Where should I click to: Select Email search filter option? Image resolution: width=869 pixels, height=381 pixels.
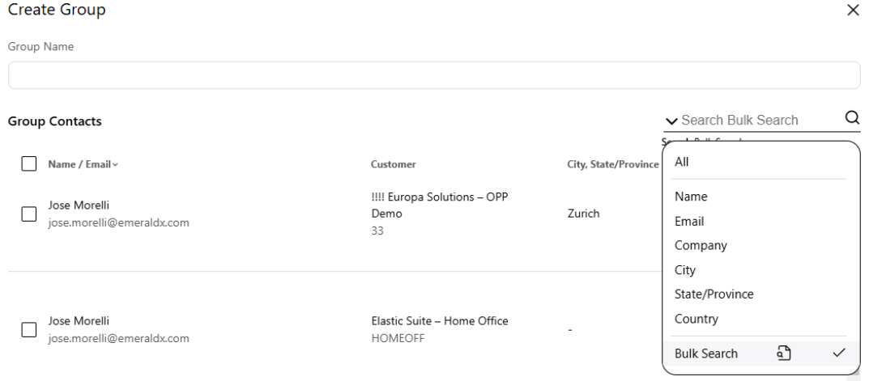(689, 221)
